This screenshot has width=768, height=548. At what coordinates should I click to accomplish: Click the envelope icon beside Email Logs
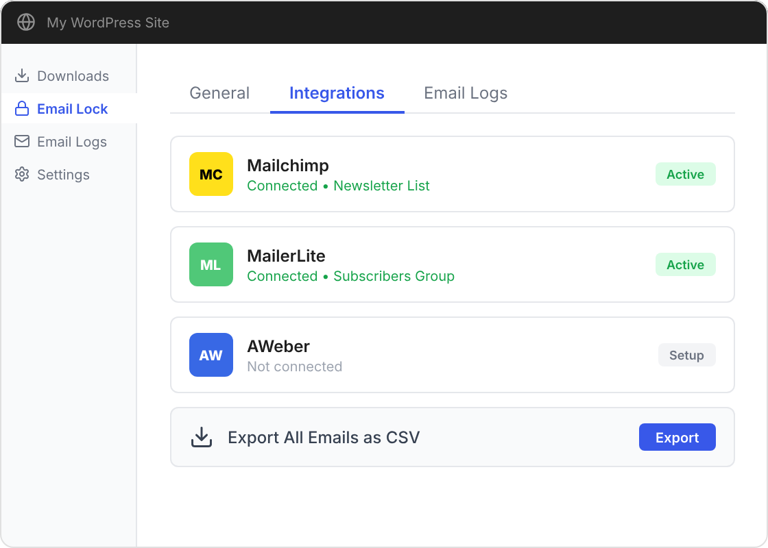tap(21, 142)
